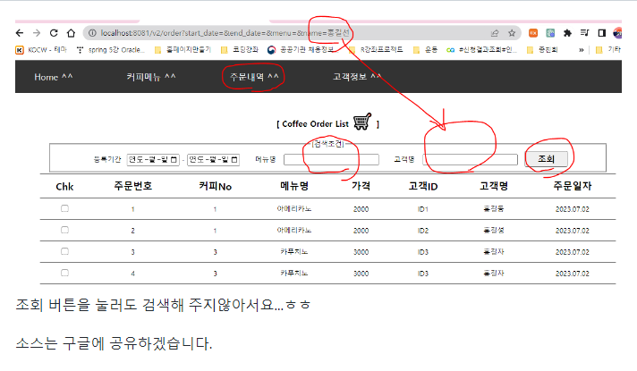637x371 pixels.
Task: Click the Chk column header
Action: [64, 187]
